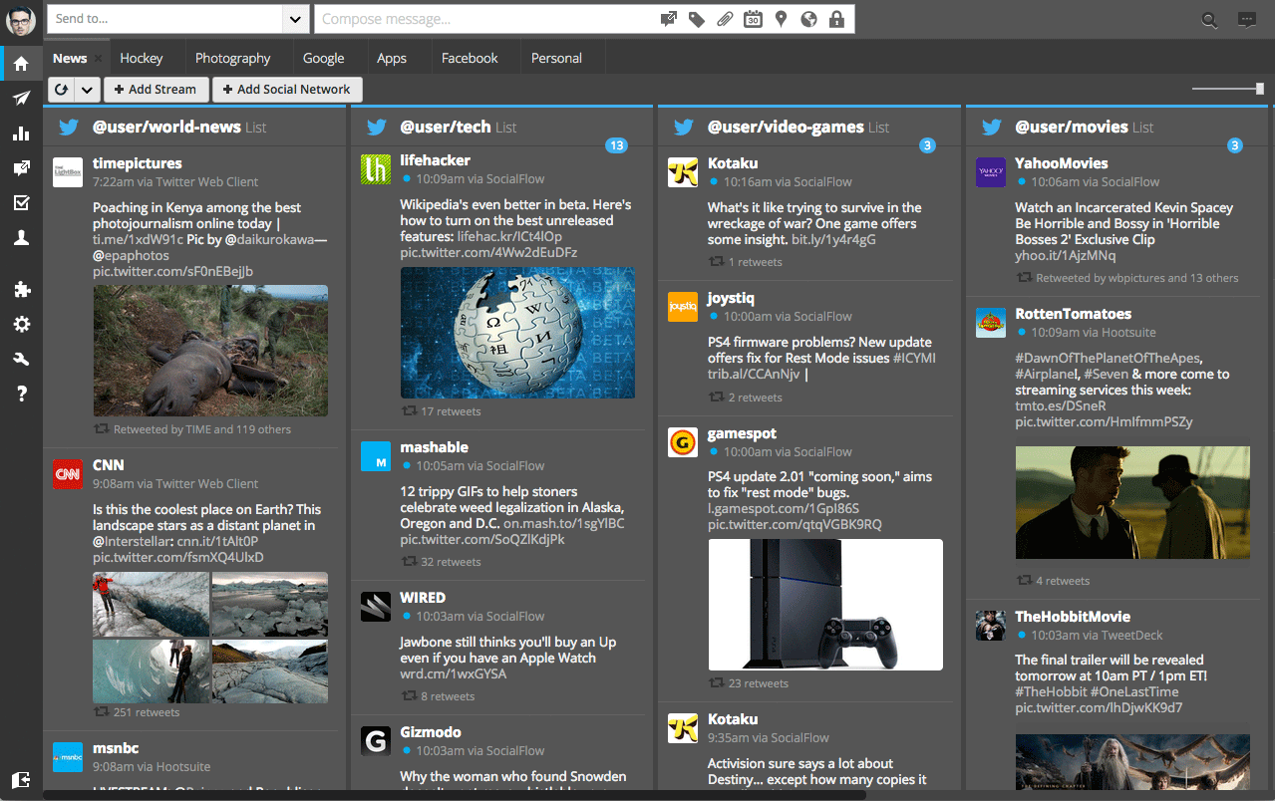Open the scheduling calendar icon
This screenshot has width=1275, height=801.
(x=753, y=19)
